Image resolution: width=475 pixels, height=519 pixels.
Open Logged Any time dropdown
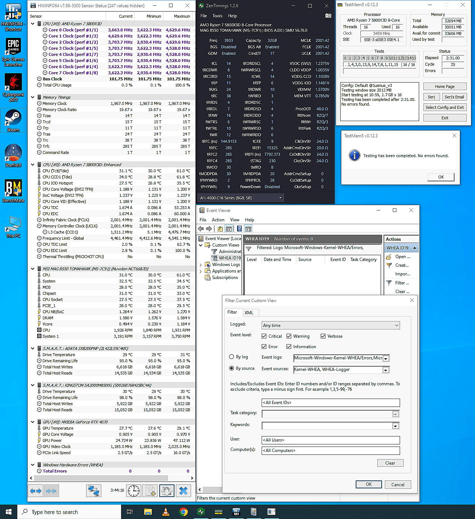331,325
